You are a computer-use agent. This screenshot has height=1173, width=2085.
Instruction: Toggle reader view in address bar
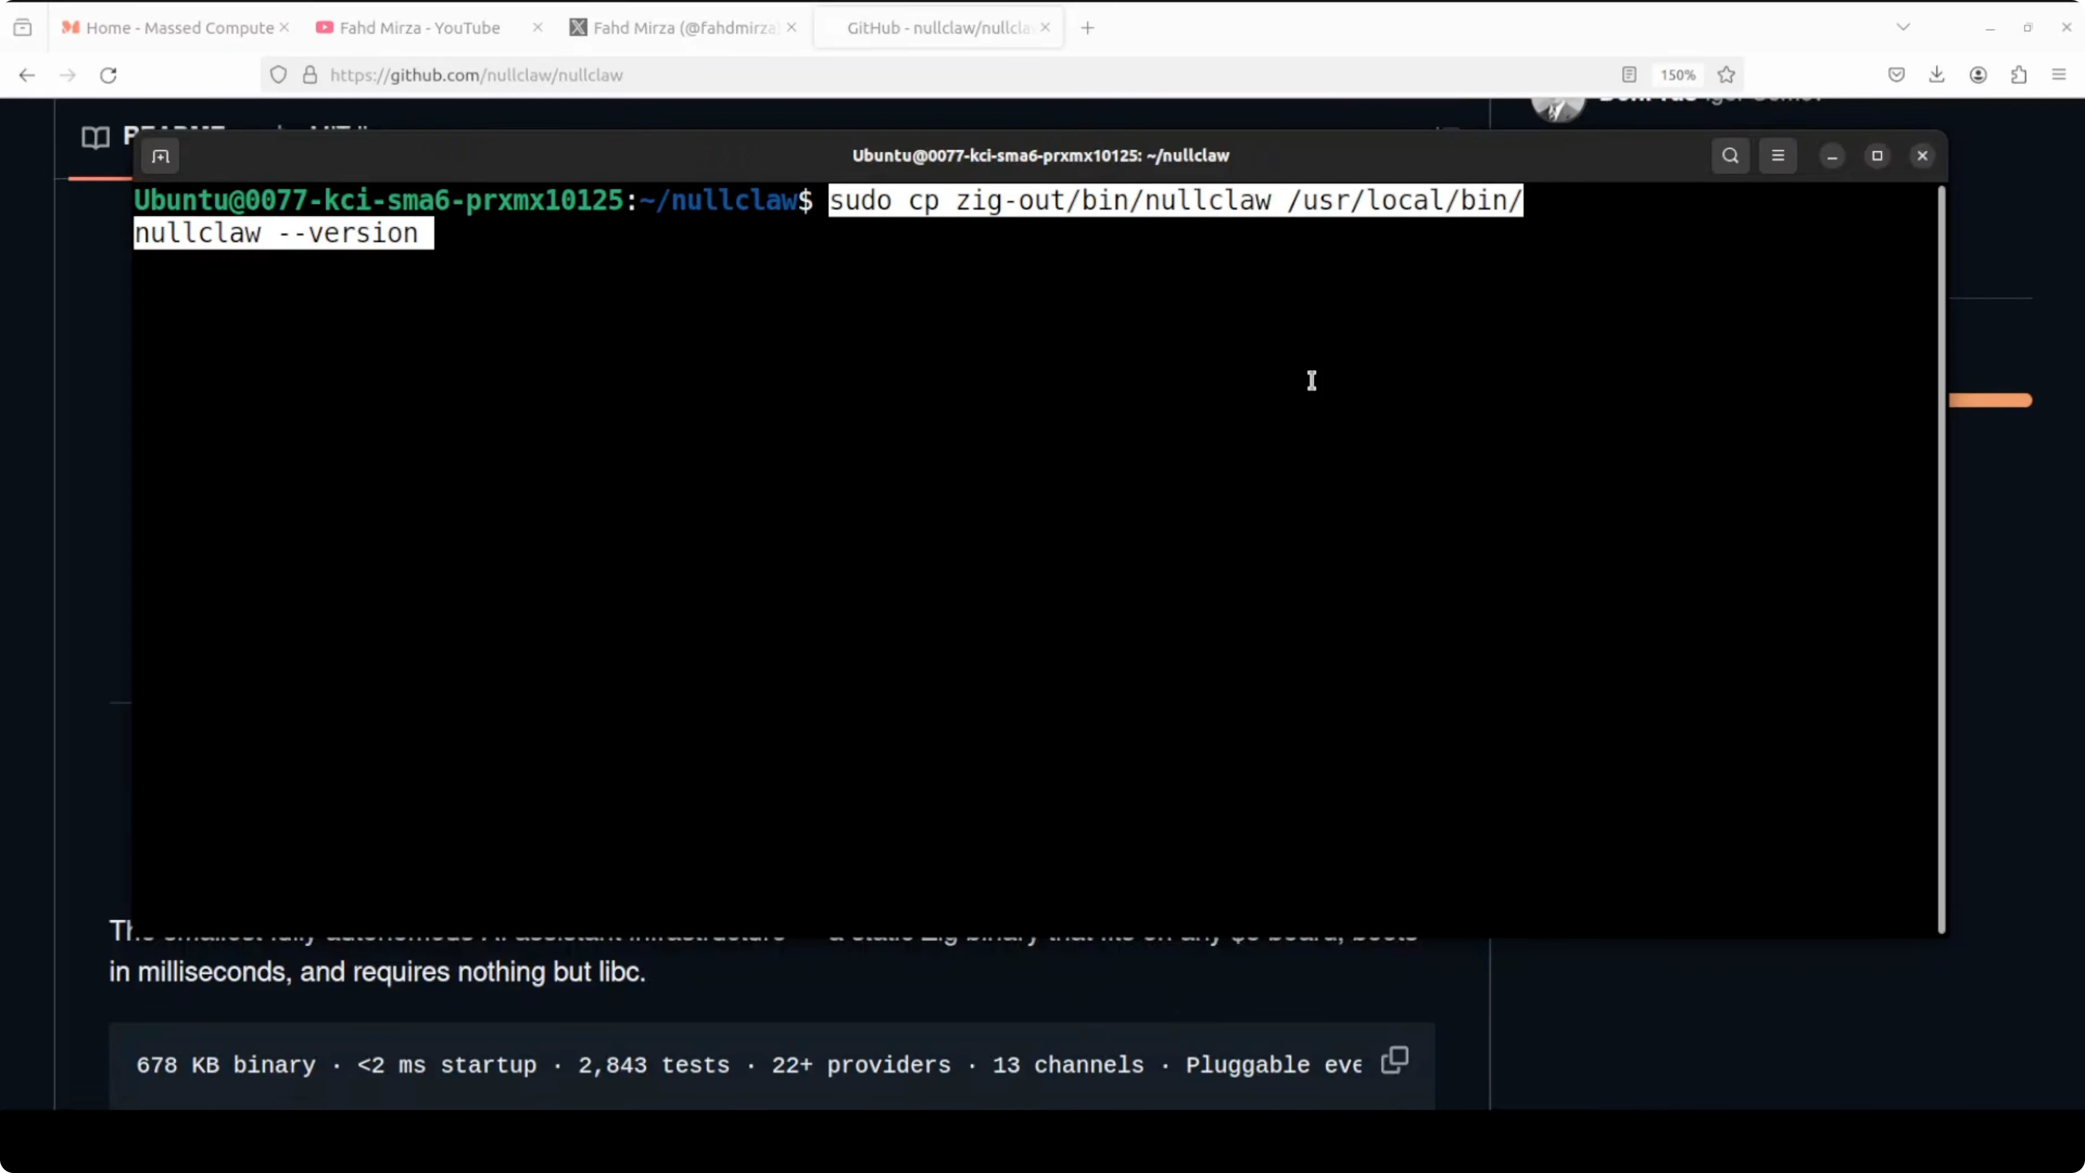click(x=1629, y=75)
